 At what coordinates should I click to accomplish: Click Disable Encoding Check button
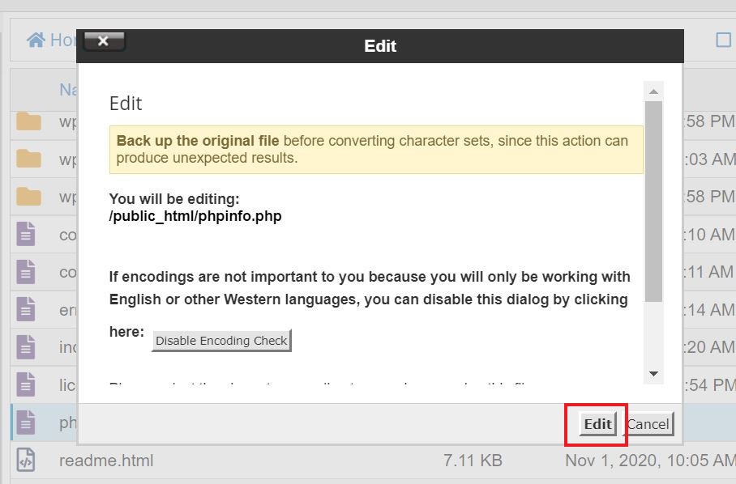click(x=221, y=340)
